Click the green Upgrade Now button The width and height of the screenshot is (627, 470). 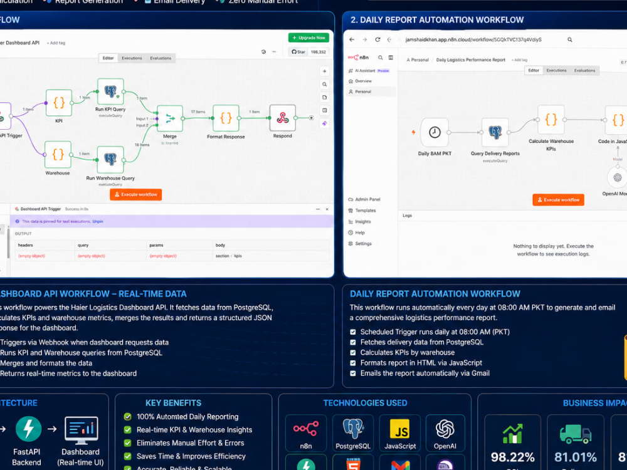click(x=308, y=38)
